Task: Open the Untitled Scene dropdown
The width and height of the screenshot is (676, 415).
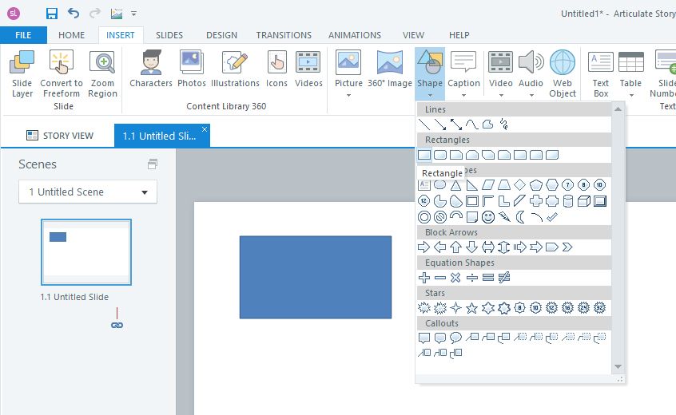Action: pos(88,192)
